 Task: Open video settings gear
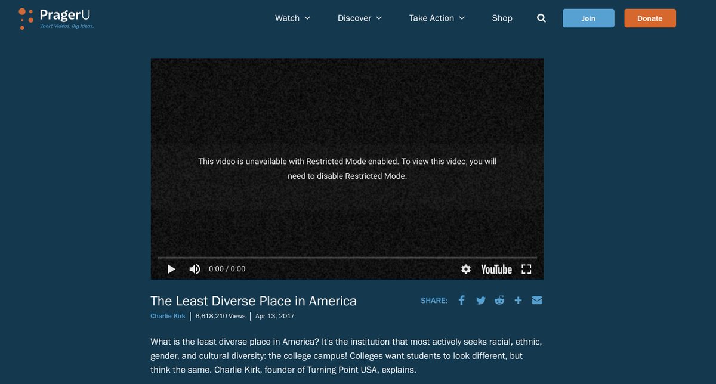click(466, 269)
